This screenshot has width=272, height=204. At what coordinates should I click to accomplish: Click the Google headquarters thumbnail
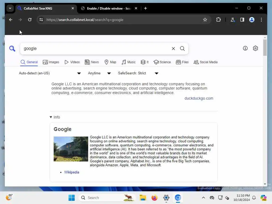(x=71, y=149)
